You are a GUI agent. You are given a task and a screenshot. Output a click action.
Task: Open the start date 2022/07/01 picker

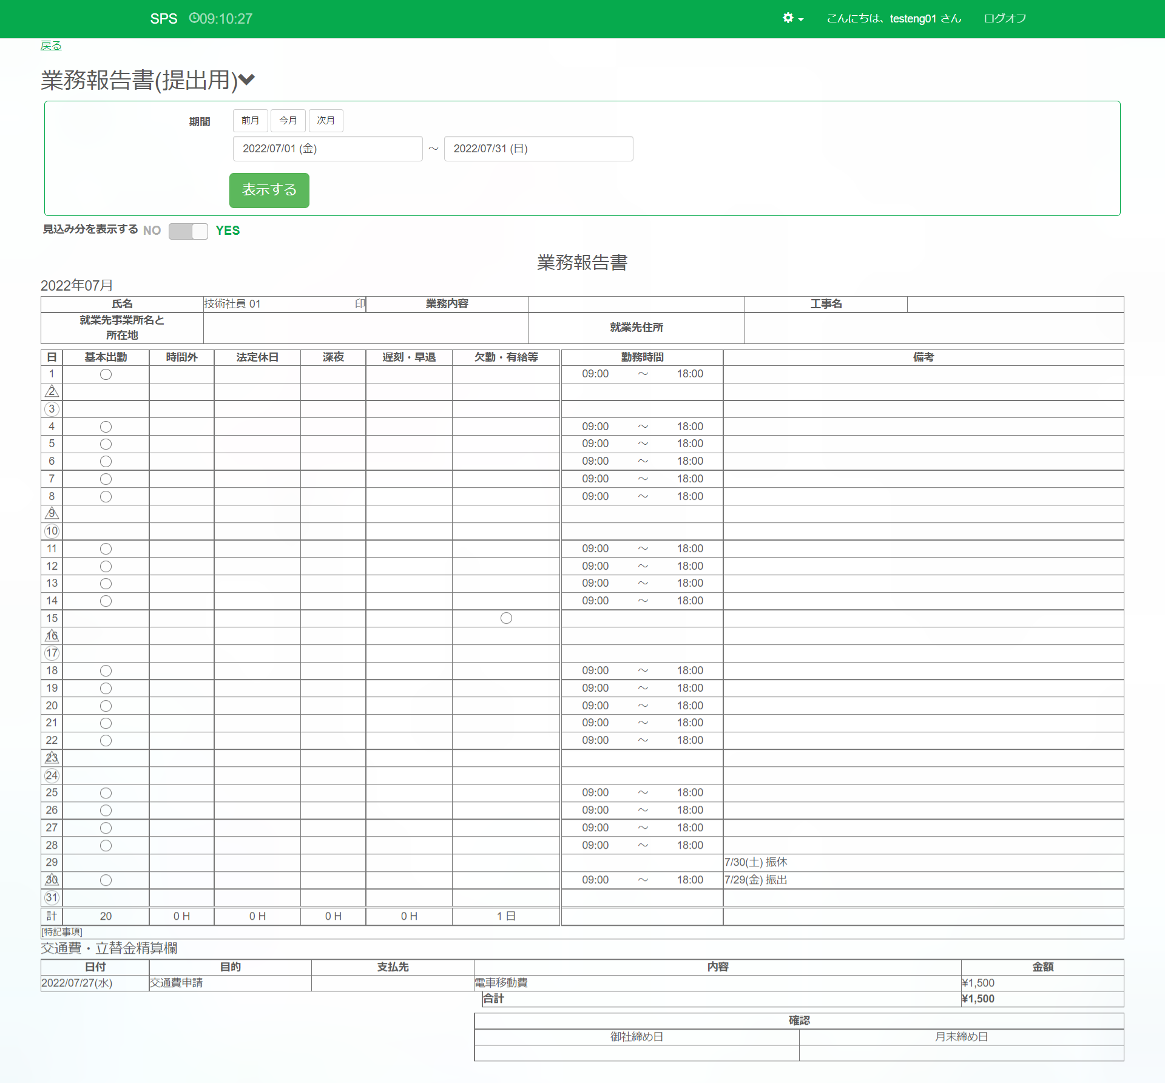click(328, 149)
